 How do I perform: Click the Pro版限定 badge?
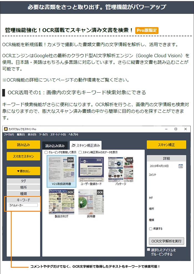click(x=147, y=30)
